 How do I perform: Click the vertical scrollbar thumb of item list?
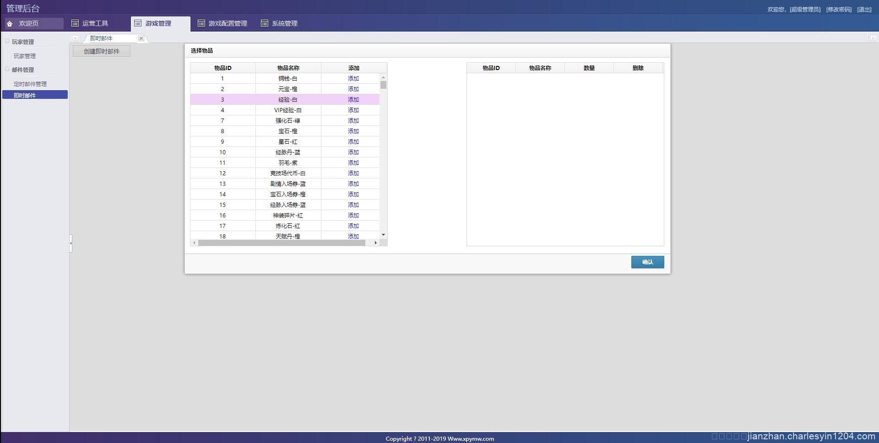pyautogui.click(x=383, y=85)
